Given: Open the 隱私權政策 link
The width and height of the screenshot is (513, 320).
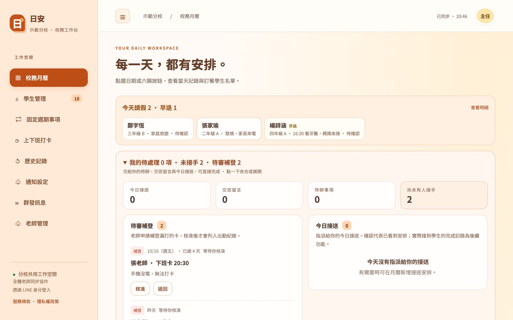Looking at the screenshot, I should click(48, 301).
